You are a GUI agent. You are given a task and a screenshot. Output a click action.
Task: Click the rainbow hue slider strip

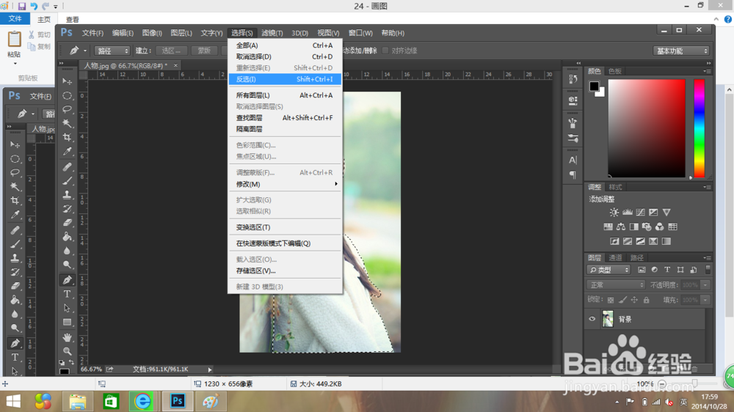[699, 128]
